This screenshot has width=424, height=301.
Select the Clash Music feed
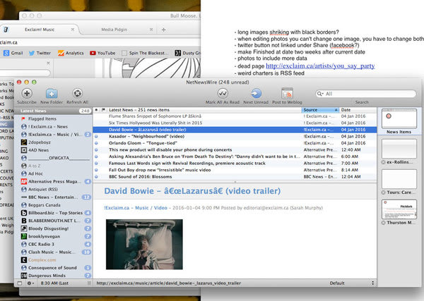53,252
